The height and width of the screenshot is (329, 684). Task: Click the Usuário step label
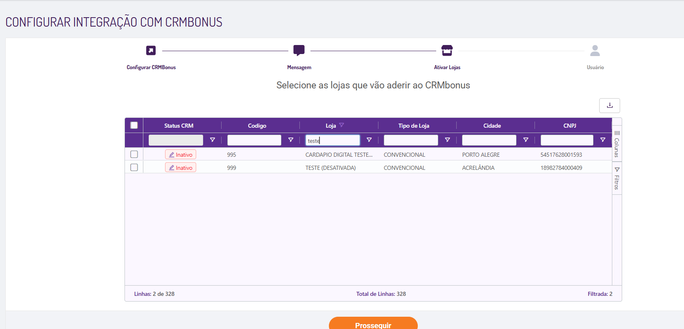(595, 67)
